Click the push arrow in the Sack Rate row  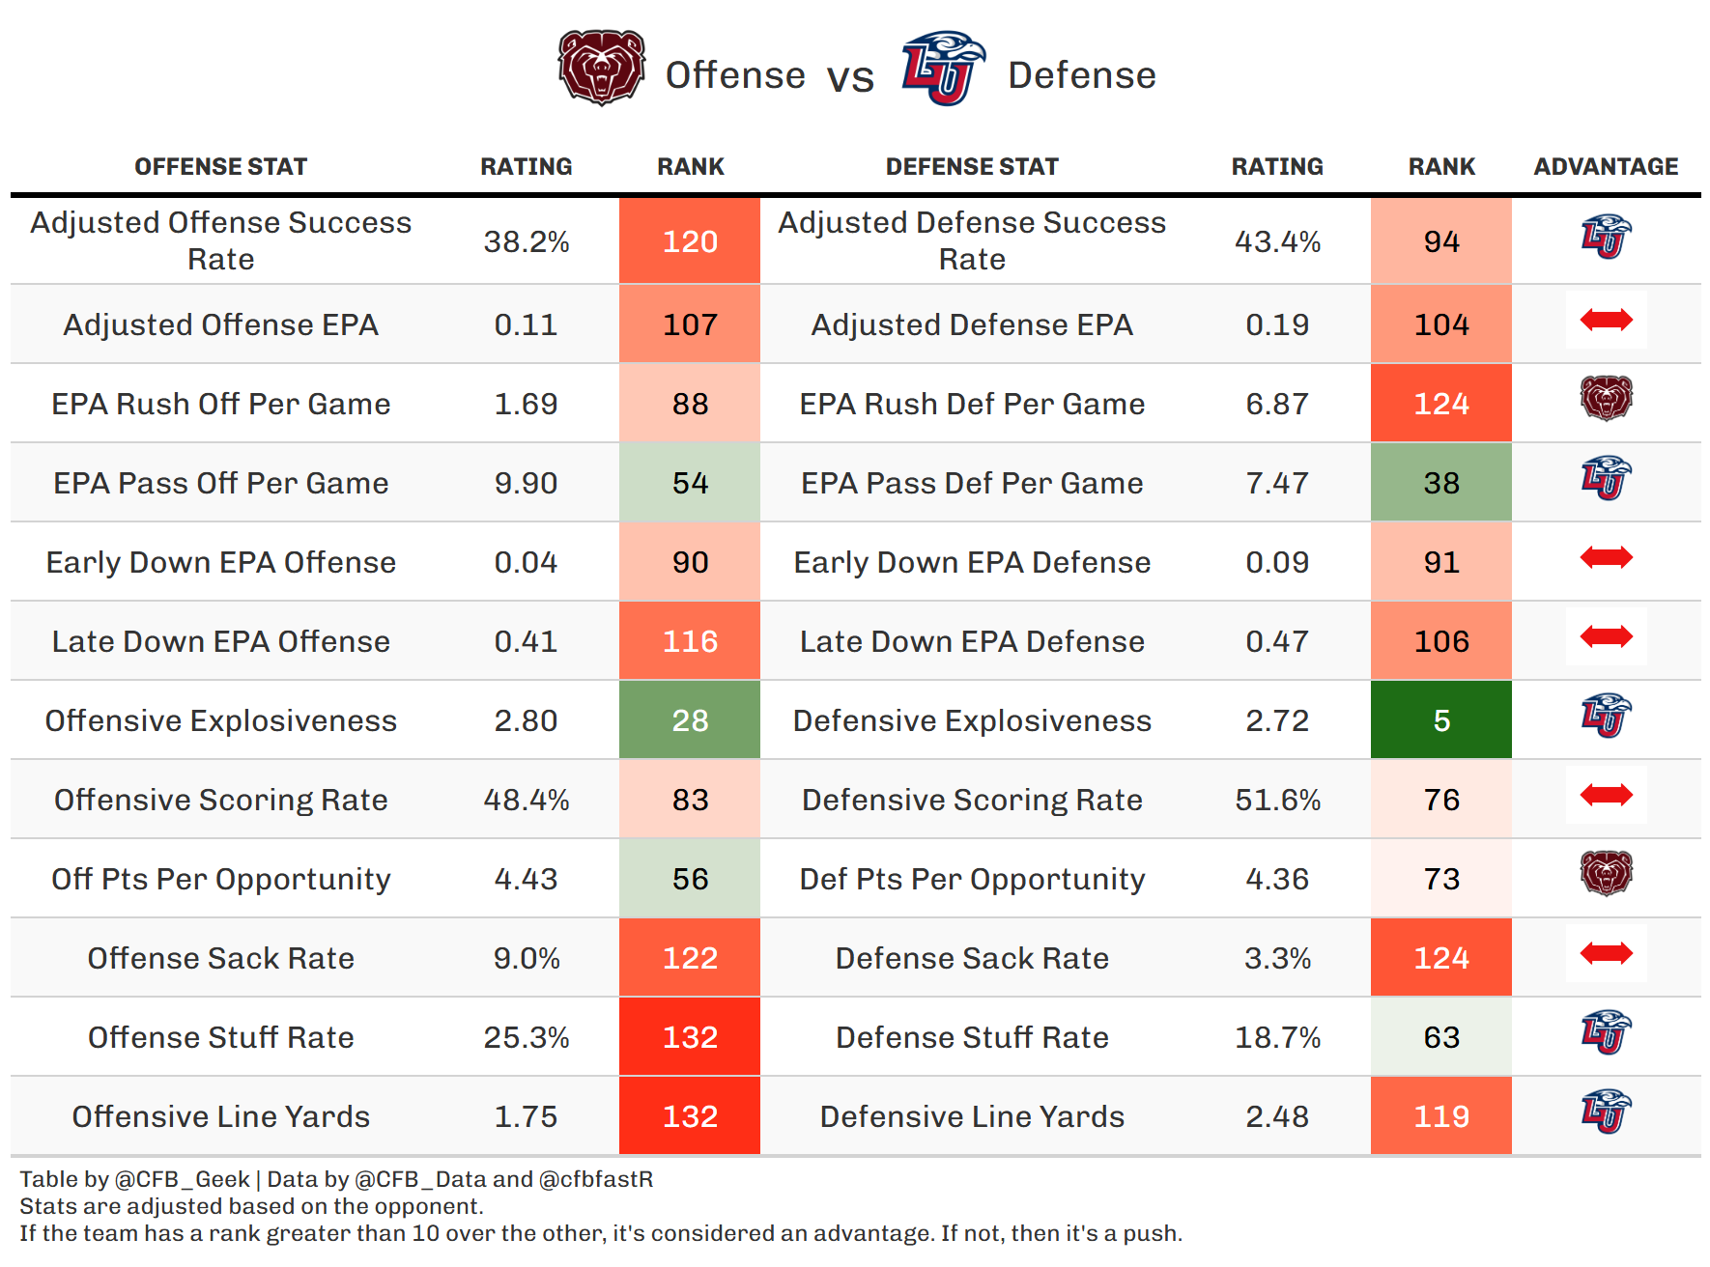pyautogui.click(x=1606, y=953)
